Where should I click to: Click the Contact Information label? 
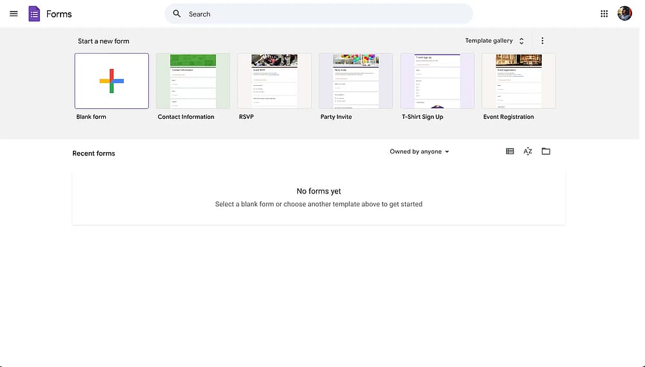pos(186,117)
